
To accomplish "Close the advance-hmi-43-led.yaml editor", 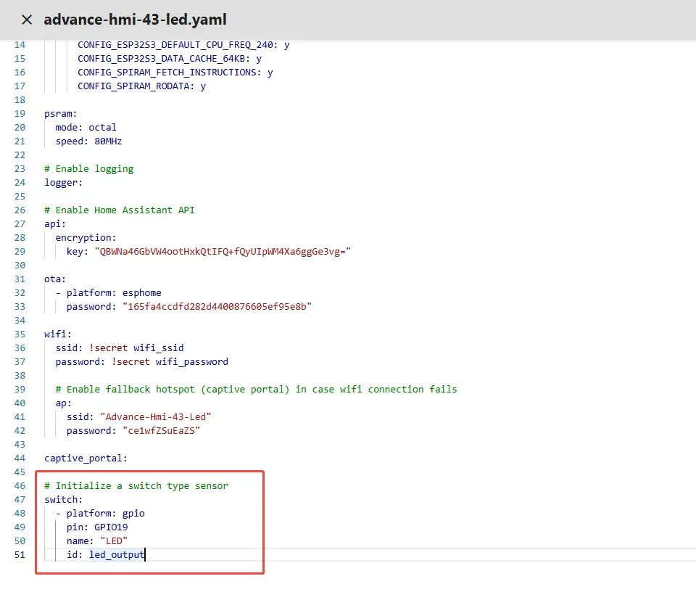I will point(27,20).
